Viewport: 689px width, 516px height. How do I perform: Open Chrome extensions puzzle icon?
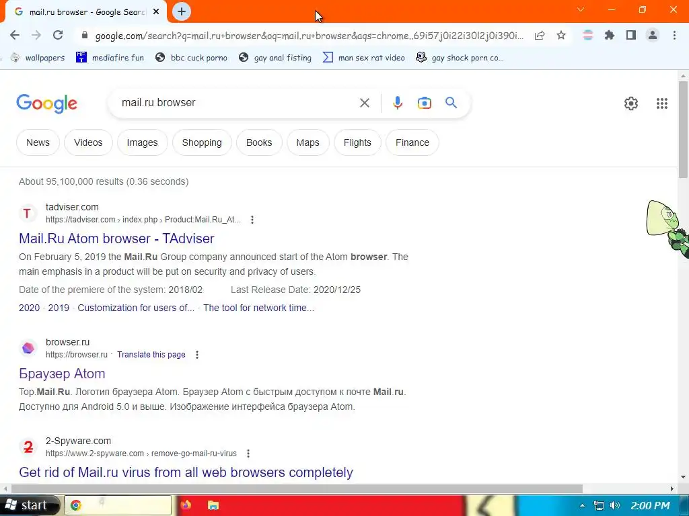point(609,35)
